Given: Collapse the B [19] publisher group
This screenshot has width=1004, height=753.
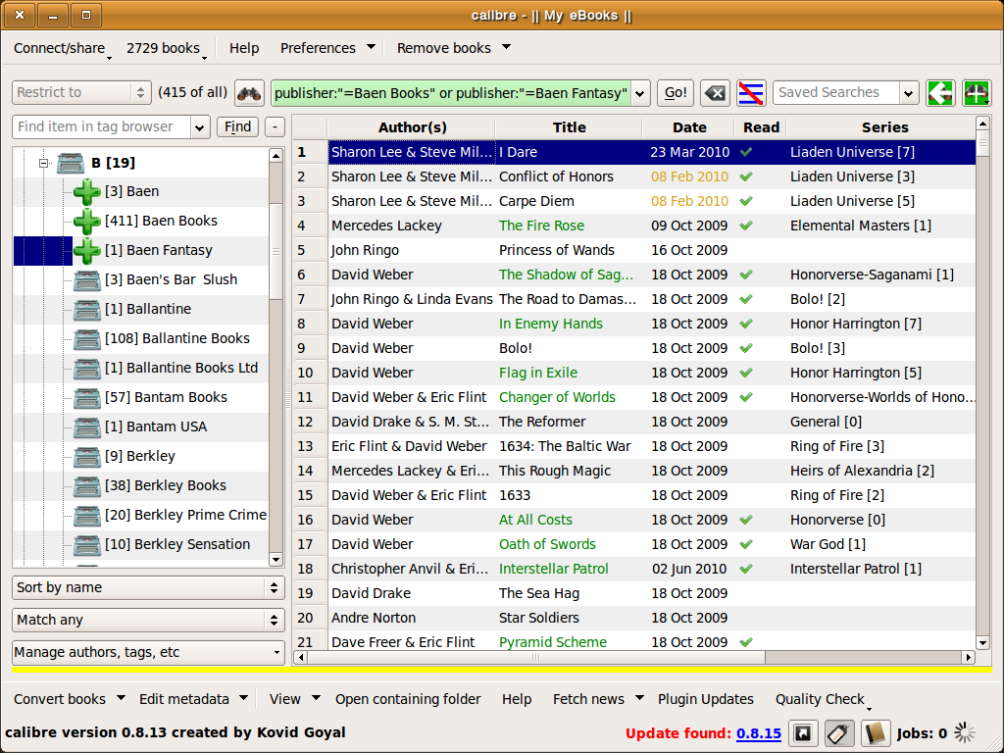Looking at the screenshot, I should [x=43, y=164].
